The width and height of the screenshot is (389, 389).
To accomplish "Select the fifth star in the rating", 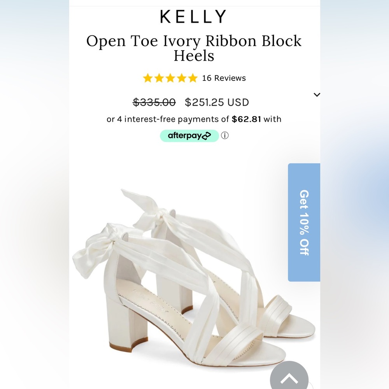I will tap(193, 78).
